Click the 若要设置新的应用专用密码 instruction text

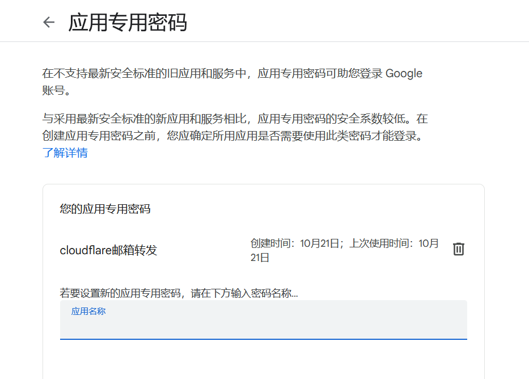pyautogui.click(x=179, y=293)
